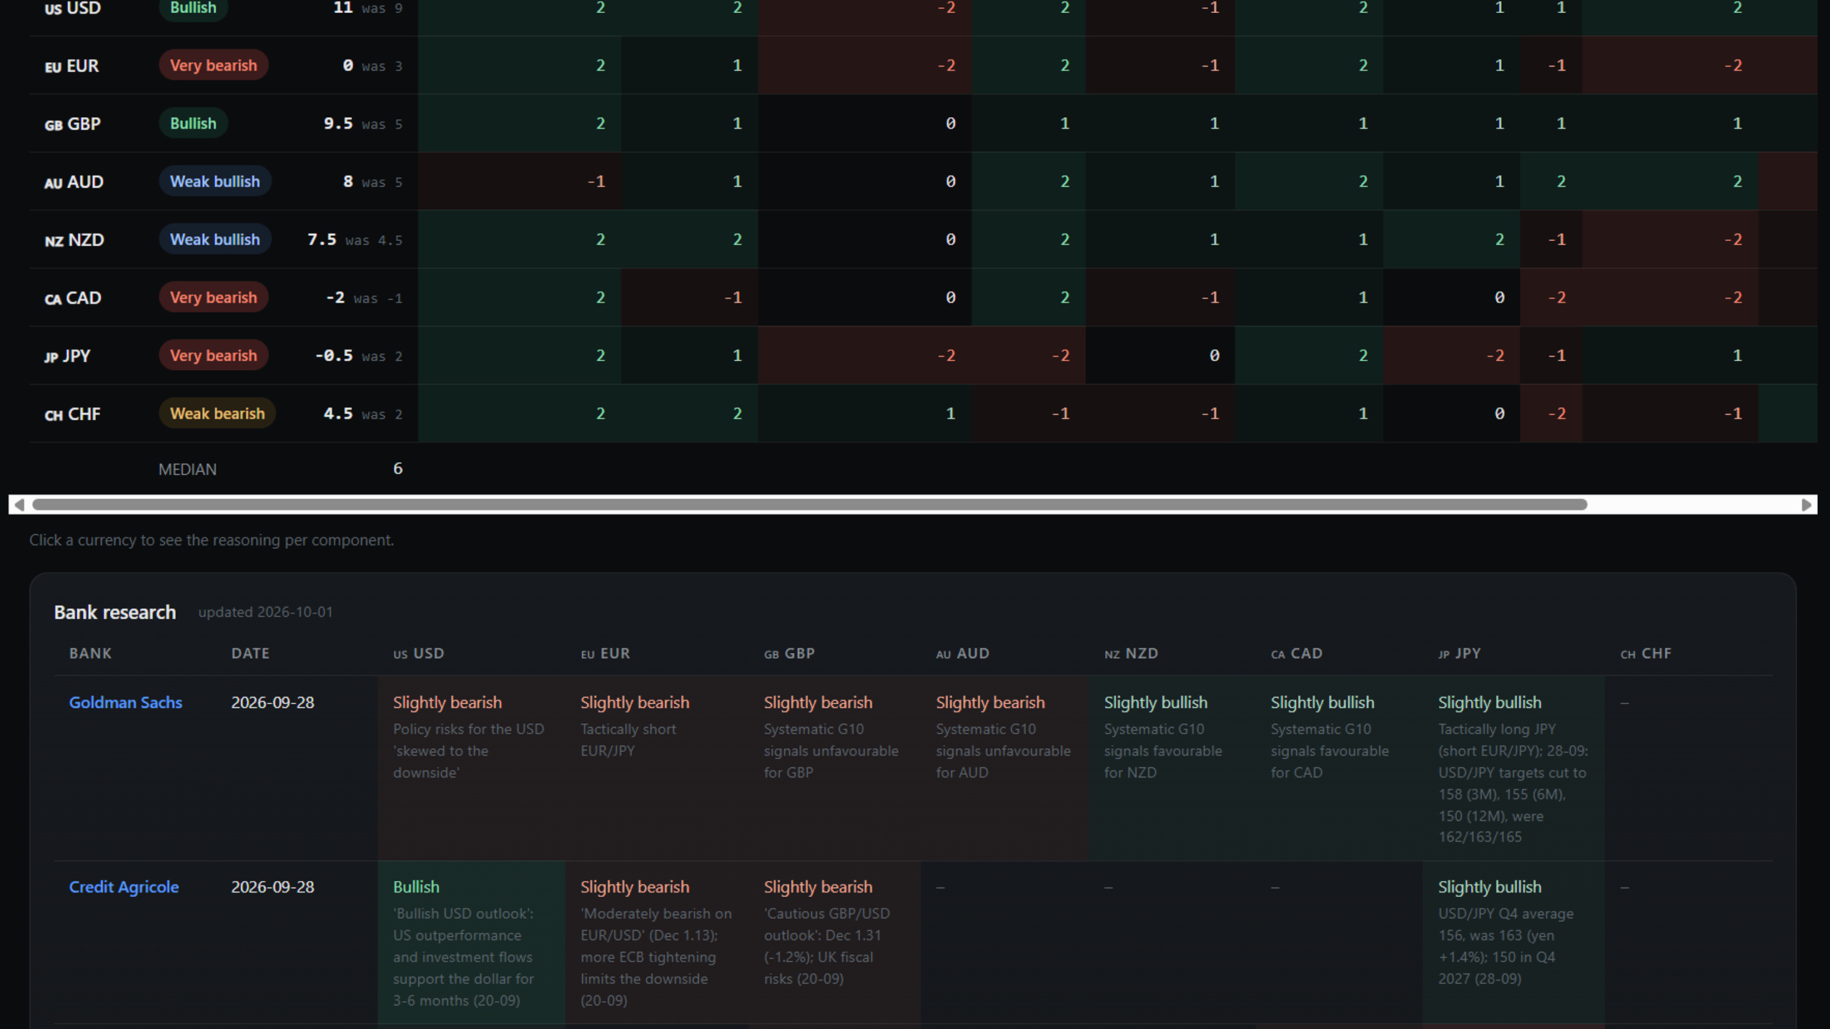Click the JPY column header in Bank research

[1459, 653]
